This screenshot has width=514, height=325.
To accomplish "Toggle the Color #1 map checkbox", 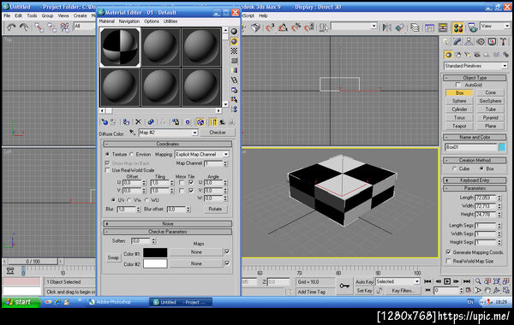I will [x=226, y=251].
